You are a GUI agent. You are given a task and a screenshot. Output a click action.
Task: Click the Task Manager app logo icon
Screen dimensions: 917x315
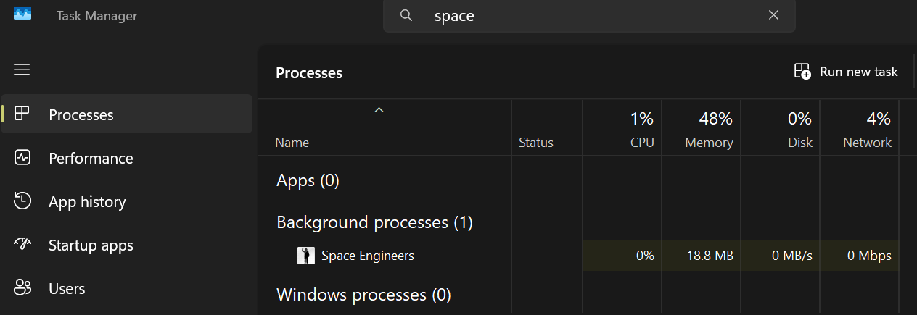(x=22, y=14)
